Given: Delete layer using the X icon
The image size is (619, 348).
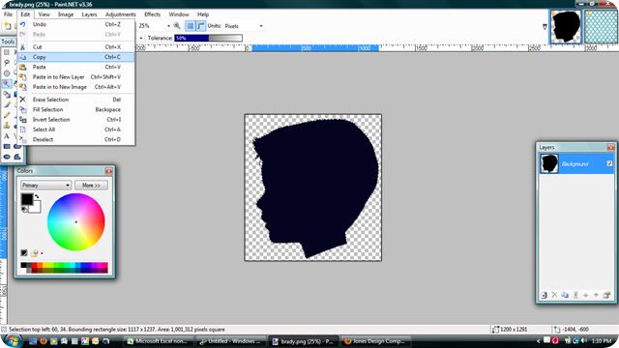Looking at the screenshot, I should pos(554,295).
